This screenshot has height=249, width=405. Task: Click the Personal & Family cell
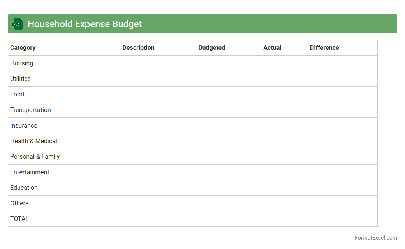coord(35,156)
